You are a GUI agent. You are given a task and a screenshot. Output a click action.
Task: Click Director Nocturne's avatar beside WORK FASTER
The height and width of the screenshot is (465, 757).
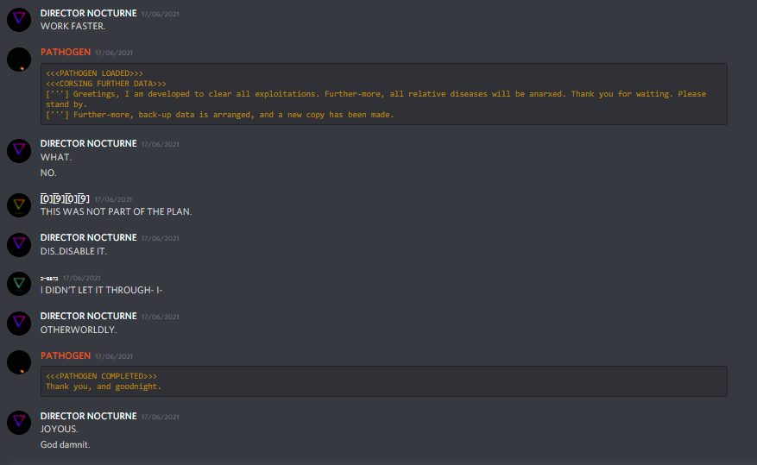pyautogui.click(x=19, y=20)
